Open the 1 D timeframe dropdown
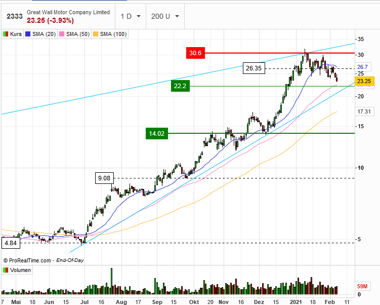The image size is (380, 305). click(130, 16)
